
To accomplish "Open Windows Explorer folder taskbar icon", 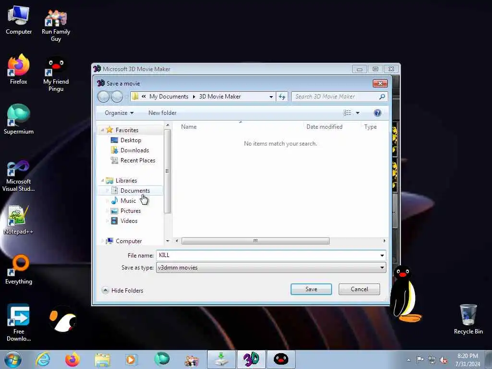I will [x=102, y=359].
